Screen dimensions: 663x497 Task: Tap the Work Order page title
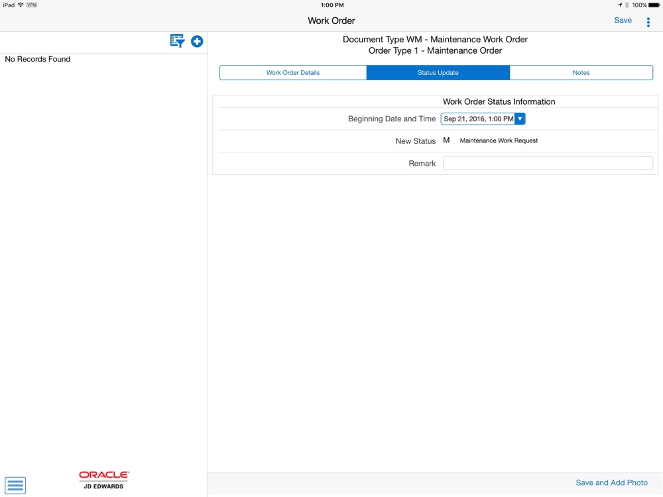[x=331, y=21]
